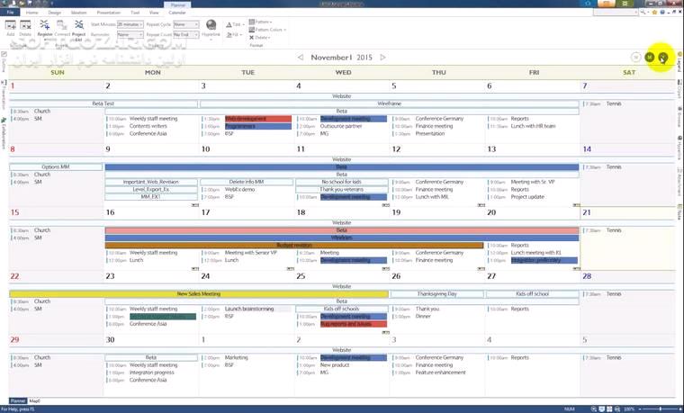The width and height of the screenshot is (684, 413).
Task: Open the Project List icon
Action: 79,25
